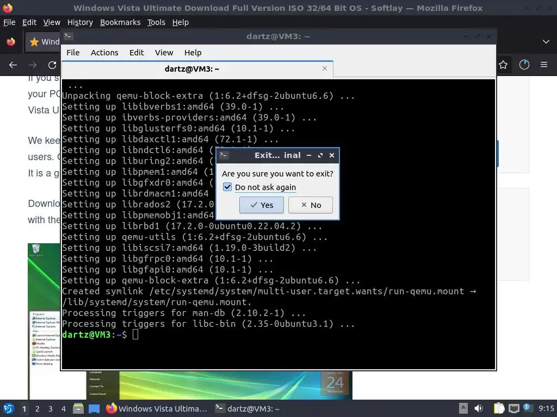This screenshot has width=557, height=417.
Task: Close the Exit Terminal dialog
Action: pyautogui.click(x=332, y=155)
